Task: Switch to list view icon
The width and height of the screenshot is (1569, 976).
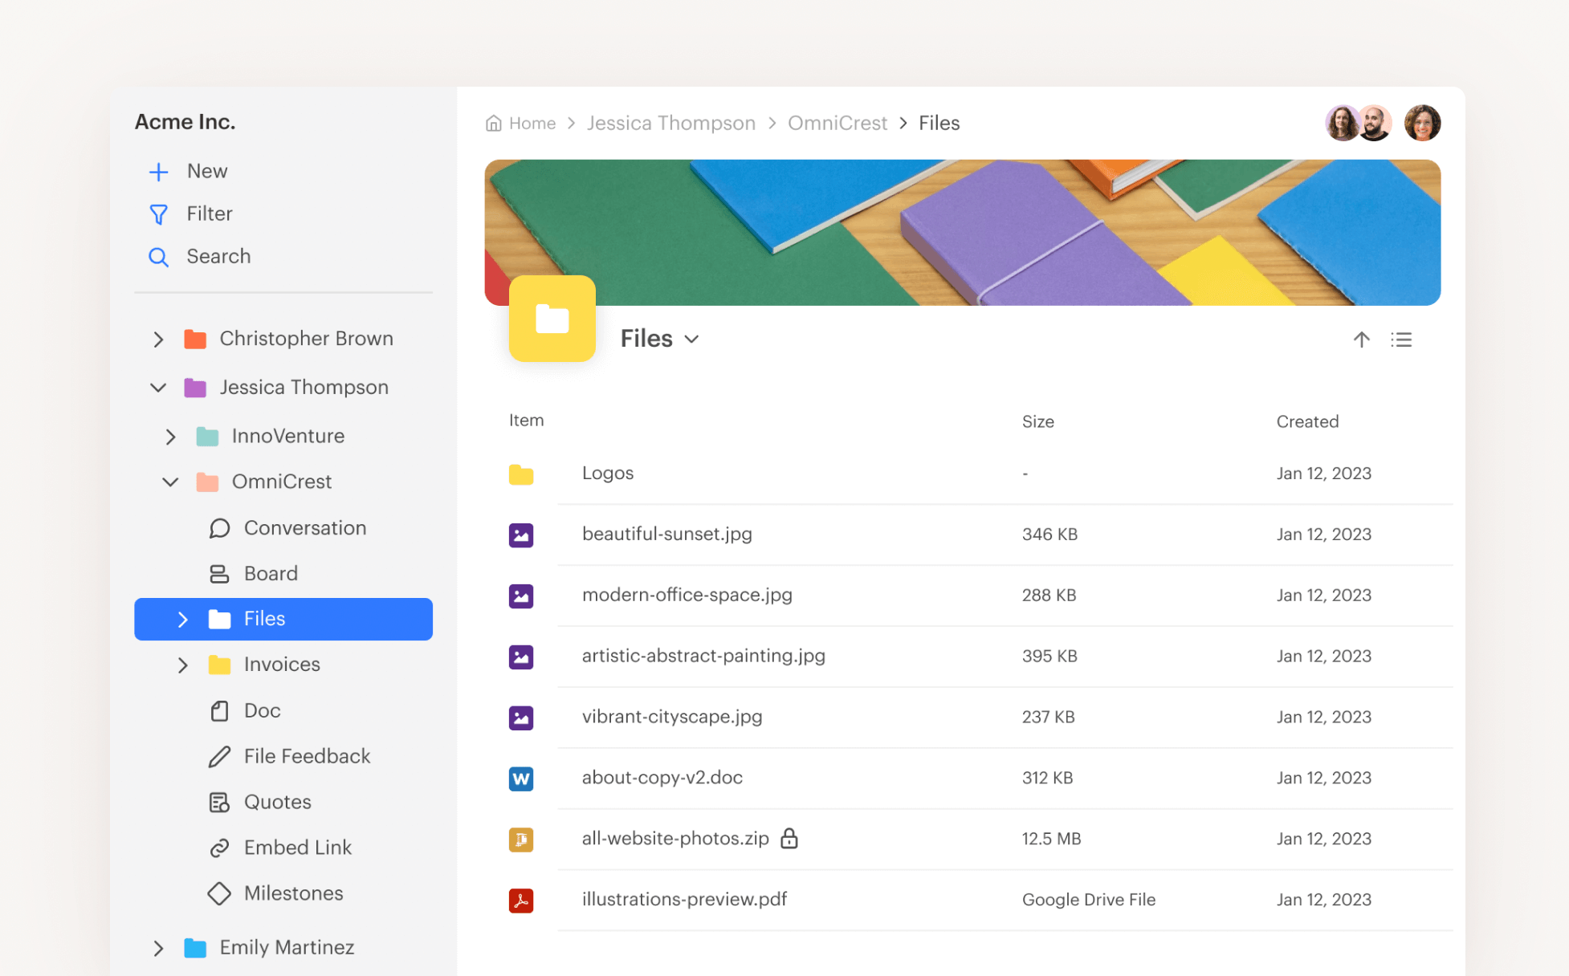Action: (1401, 340)
